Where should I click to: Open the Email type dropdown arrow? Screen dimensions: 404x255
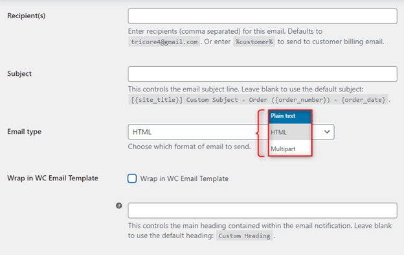coord(327,132)
